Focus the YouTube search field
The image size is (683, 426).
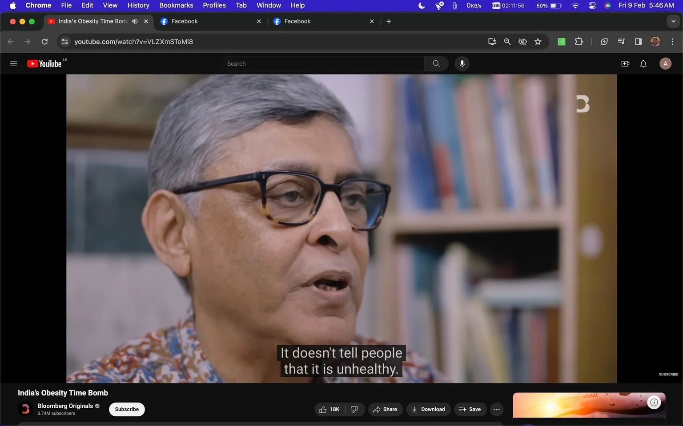(x=322, y=63)
